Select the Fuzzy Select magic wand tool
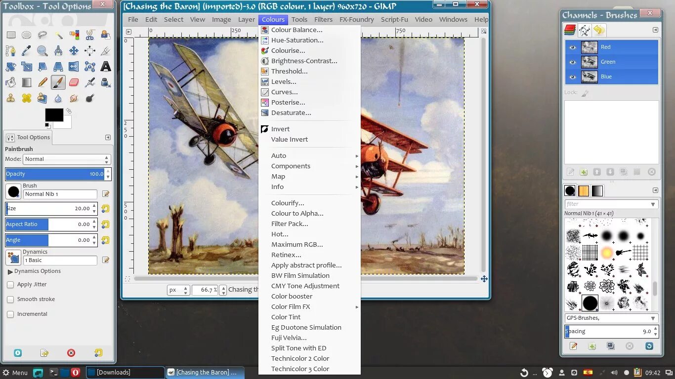This screenshot has width=675, height=379. [58, 35]
